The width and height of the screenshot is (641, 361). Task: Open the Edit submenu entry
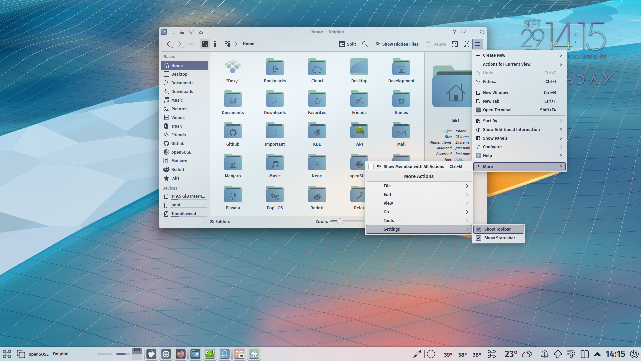pyautogui.click(x=419, y=195)
